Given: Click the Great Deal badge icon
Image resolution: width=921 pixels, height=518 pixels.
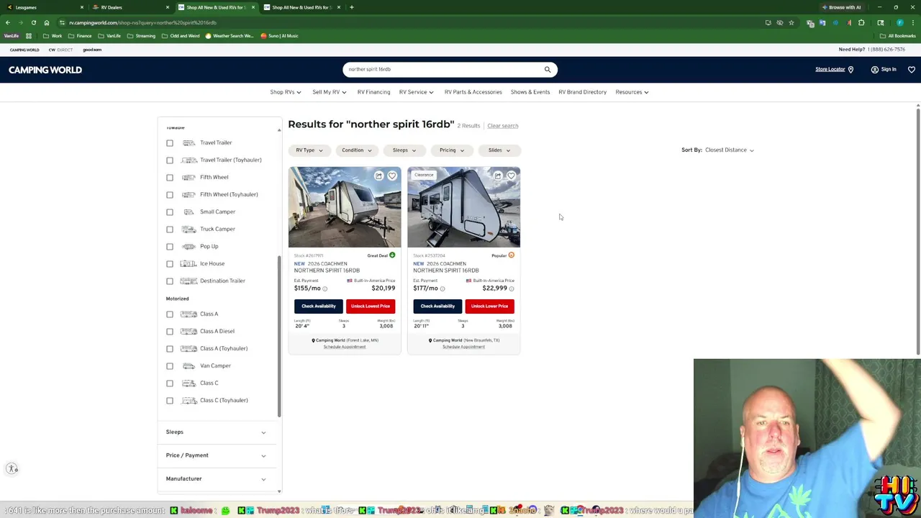Looking at the screenshot, I should point(392,255).
